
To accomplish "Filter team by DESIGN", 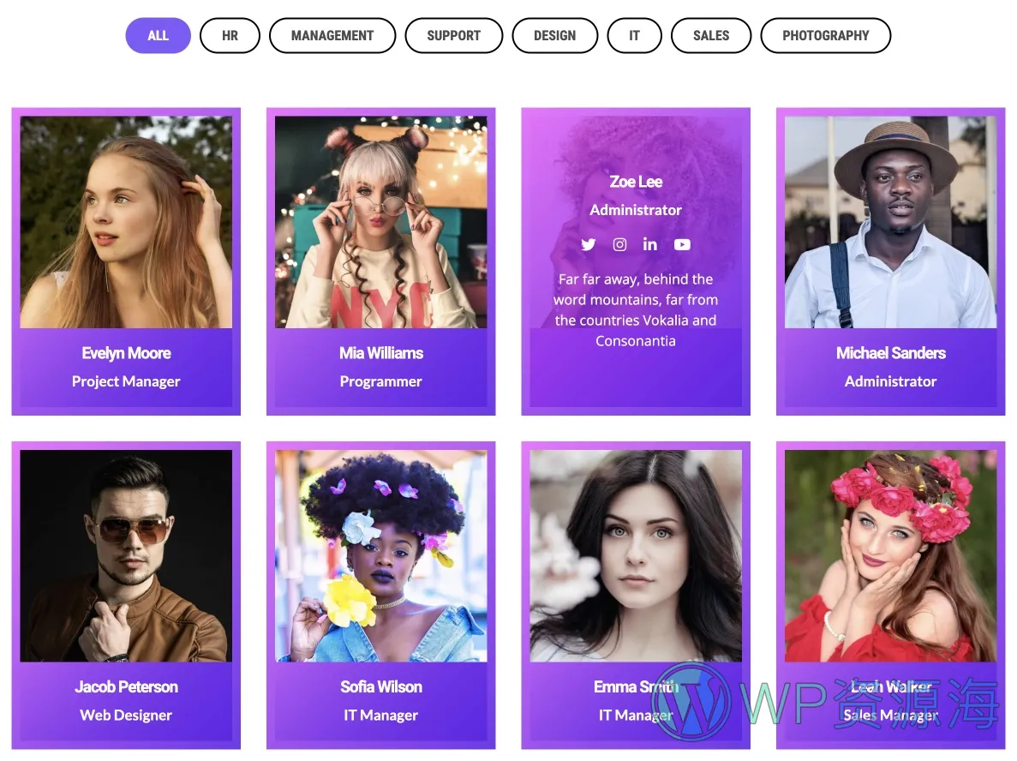I will (554, 36).
